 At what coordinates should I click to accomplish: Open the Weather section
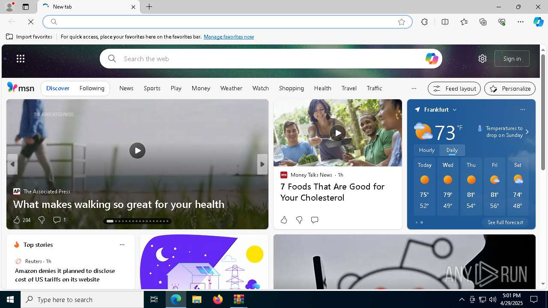point(231,88)
